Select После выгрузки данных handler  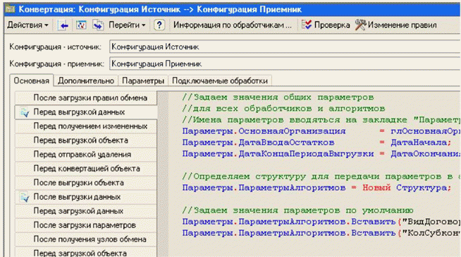86,197
